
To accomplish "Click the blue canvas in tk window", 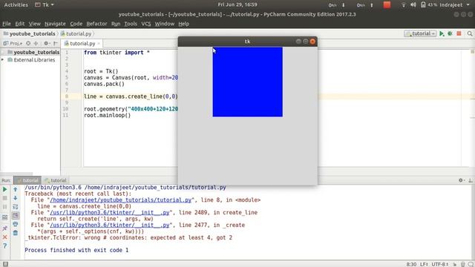I will (247, 82).
